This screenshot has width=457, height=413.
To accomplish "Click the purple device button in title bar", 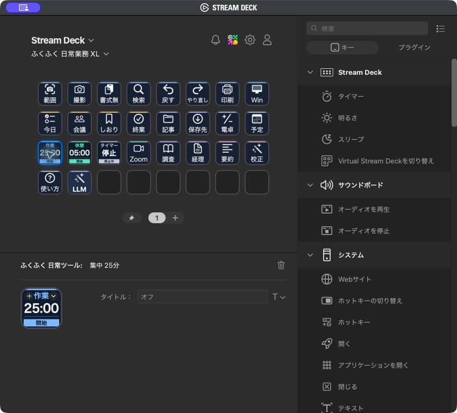I will pyautogui.click(x=23, y=8).
